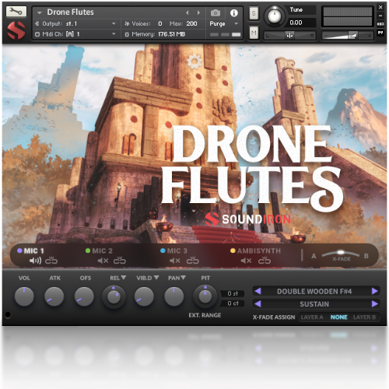Click the Voices count 0
The width and height of the screenshot is (389, 389).
click(x=160, y=23)
